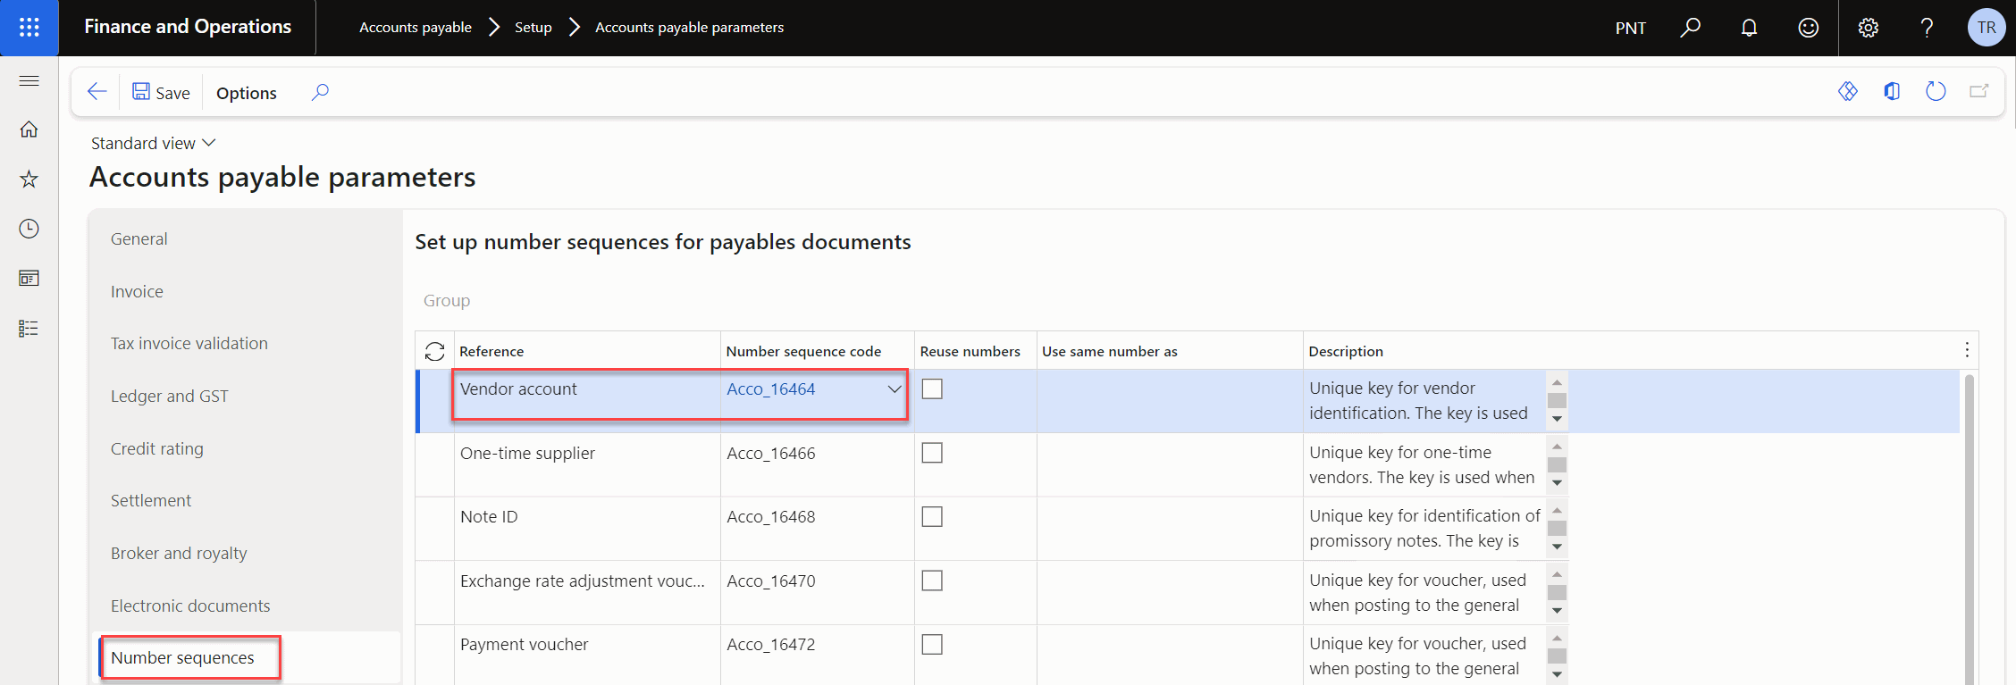This screenshot has height=685, width=2016.
Task: Refresh the page with the circular arrow
Action: point(1936,91)
